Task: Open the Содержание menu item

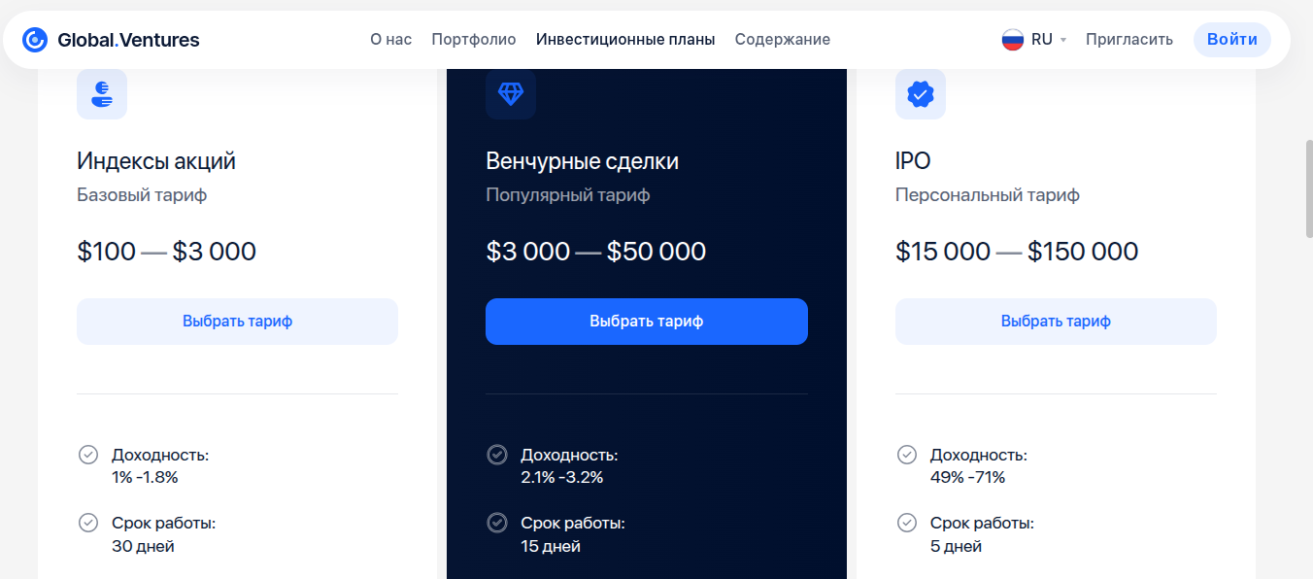Action: pyautogui.click(x=783, y=39)
